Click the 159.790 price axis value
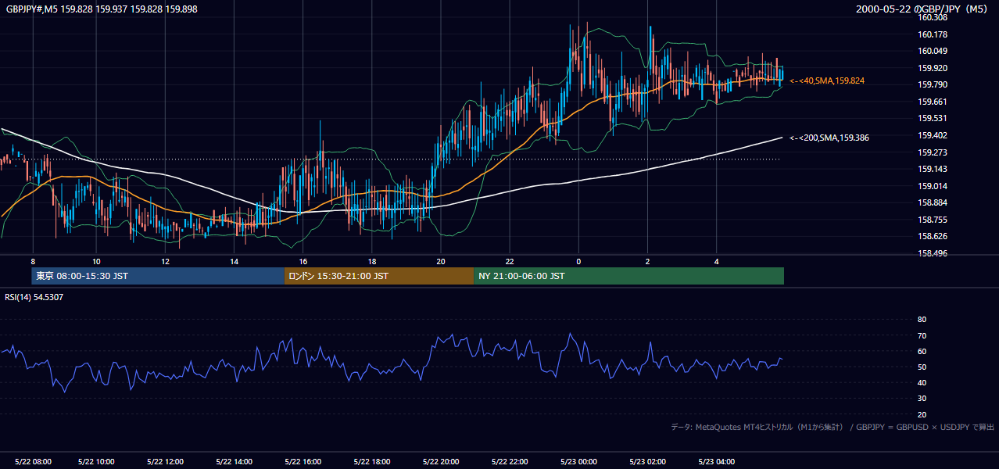The width and height of the screenshot is (999, 469). coord(933,84)
